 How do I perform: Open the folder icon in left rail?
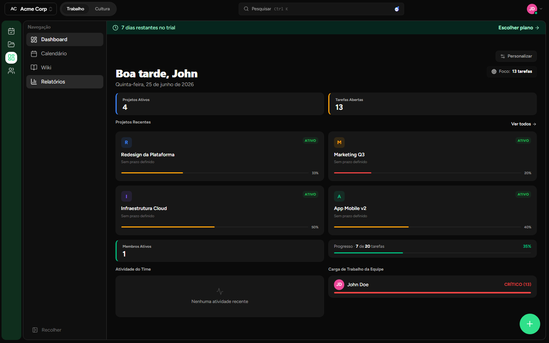[11, 44]
